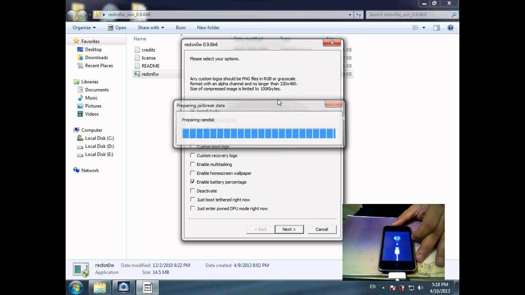
Task: Select the README file
Action: pos(151,66)
